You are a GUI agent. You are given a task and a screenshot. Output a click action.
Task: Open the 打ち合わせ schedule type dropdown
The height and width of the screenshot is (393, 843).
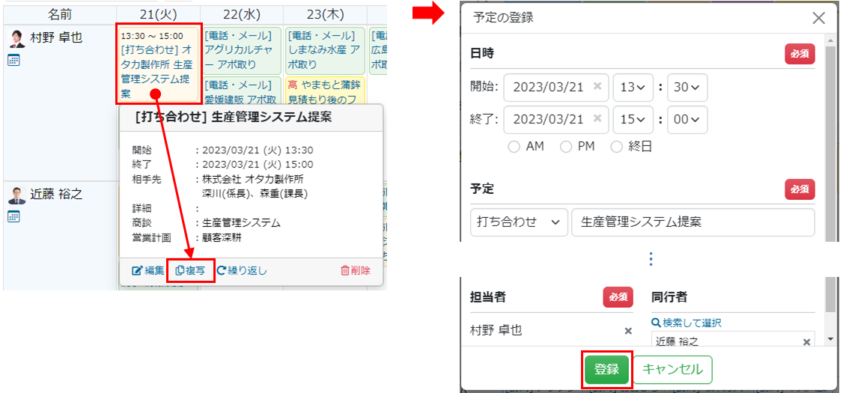coord(519,222)
